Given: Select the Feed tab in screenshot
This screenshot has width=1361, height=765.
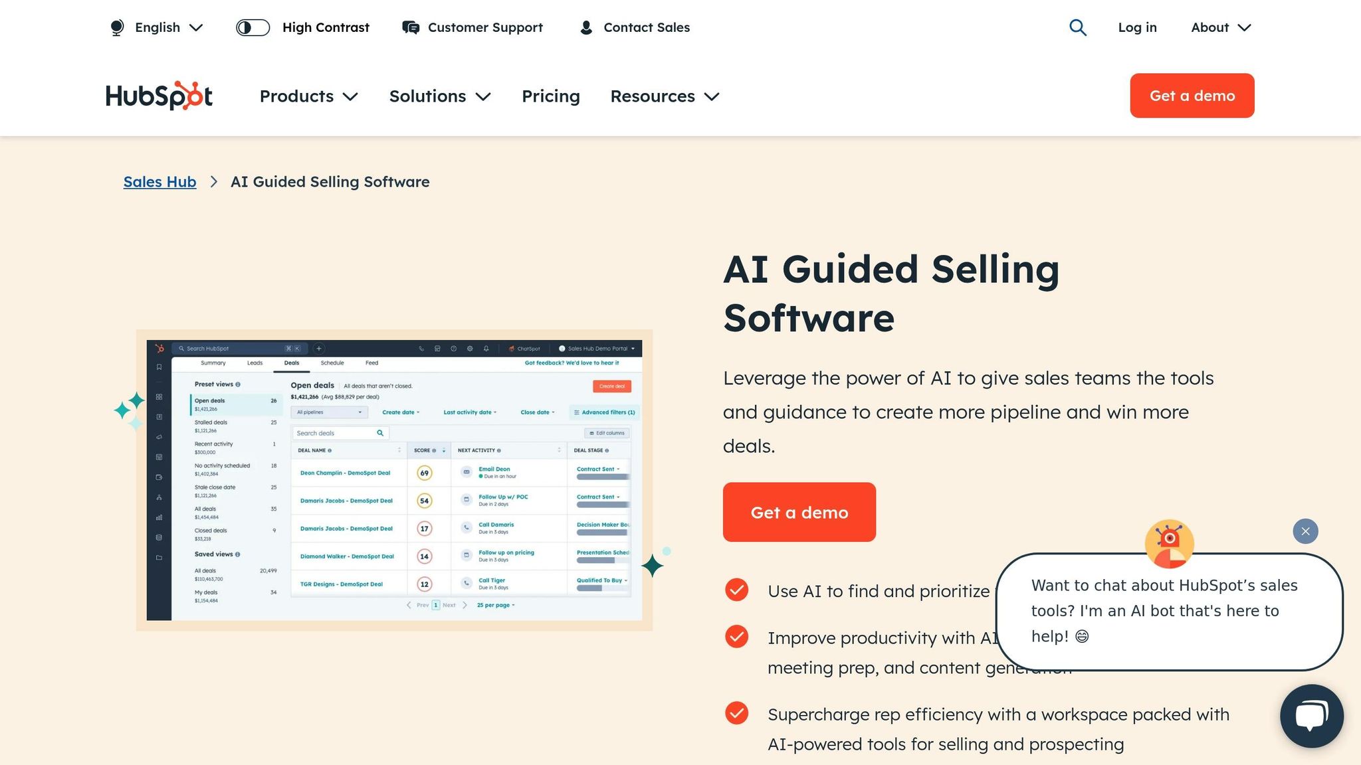Looking at the screenshot, I should point(371,363).
